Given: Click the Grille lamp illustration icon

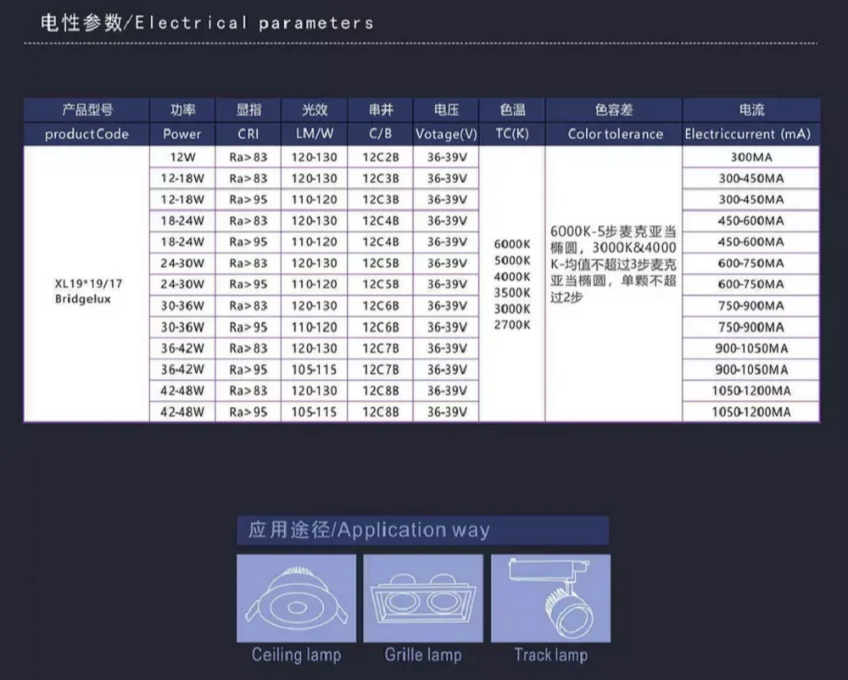Looking at the screenshot, I should [423, 598].
